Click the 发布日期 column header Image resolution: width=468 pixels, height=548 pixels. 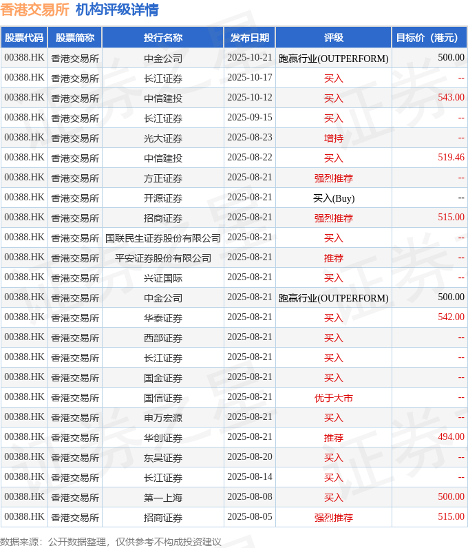[250, 38]
